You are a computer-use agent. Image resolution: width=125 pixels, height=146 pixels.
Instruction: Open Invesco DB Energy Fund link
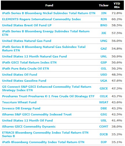21,108
